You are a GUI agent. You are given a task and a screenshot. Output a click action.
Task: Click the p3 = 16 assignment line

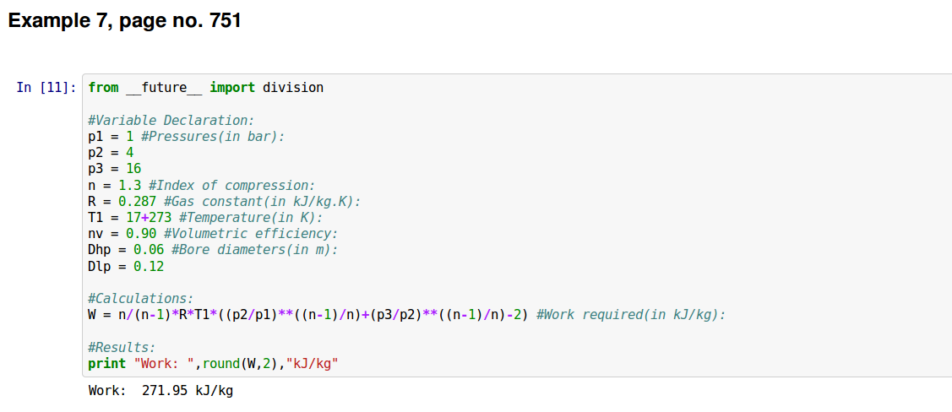pos(114,168)
